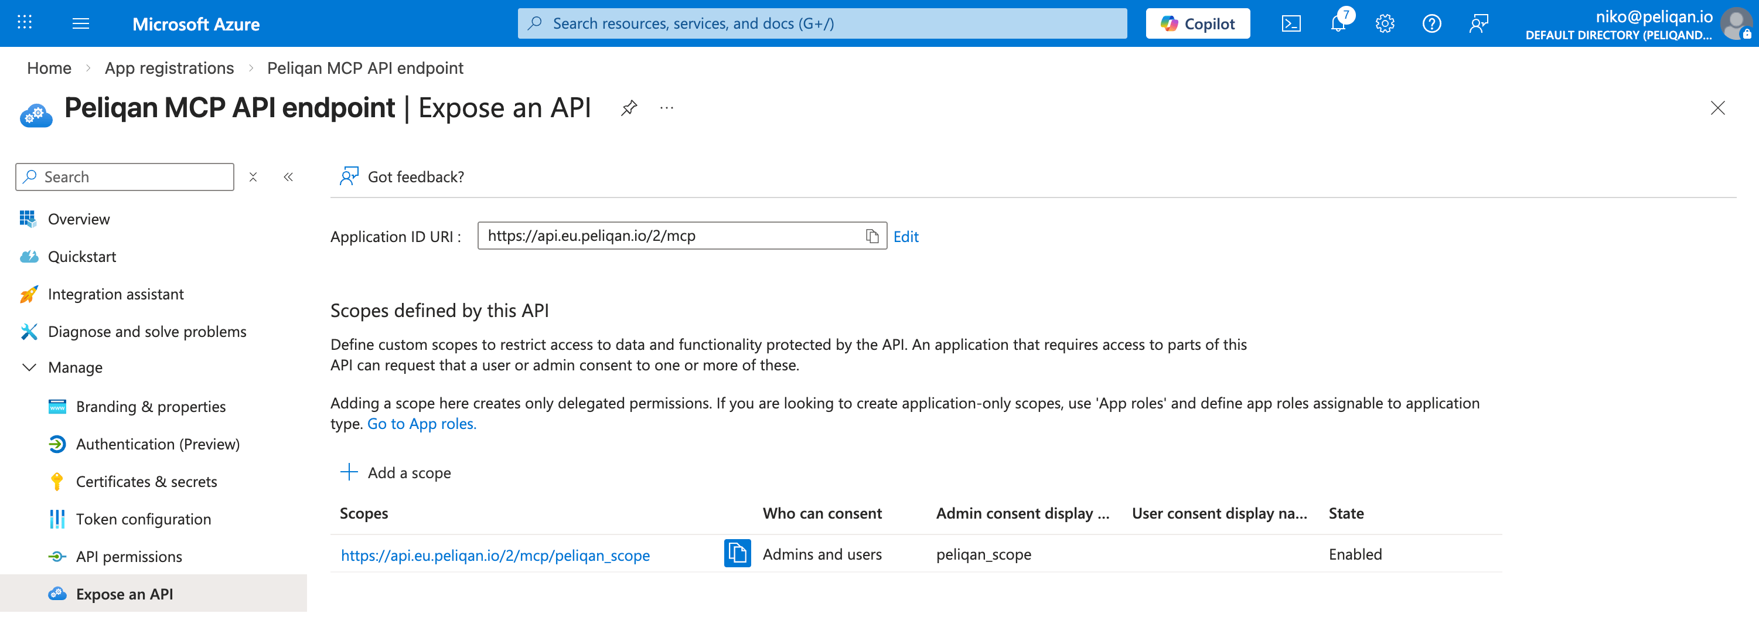Click Peliqan MCP API endpoint breadcrumb
This screenshot has height=620, width=1759.
(x=364, y=69)
